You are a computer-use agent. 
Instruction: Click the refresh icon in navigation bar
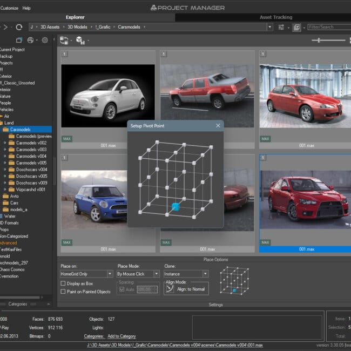(19, 26)
